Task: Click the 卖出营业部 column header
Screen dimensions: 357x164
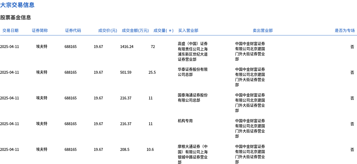Action: pyautogui.click(x=263, y=31)
